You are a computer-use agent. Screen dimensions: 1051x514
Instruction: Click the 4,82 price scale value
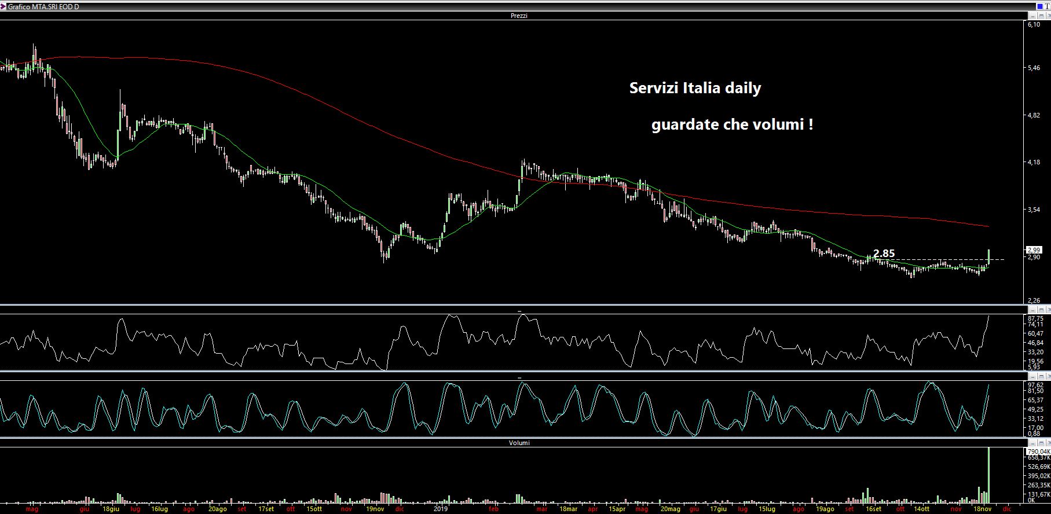click(x=1034, y=116)
